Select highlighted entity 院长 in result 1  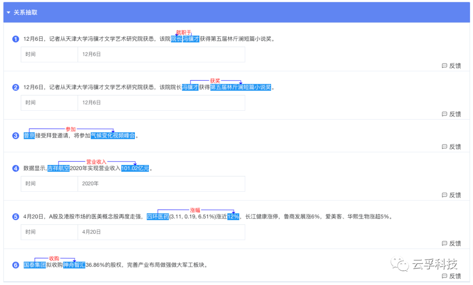pos(176,39)
